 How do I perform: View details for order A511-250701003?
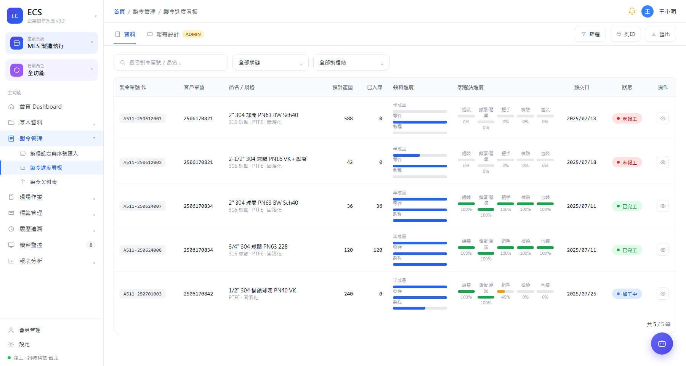point(663,294)
